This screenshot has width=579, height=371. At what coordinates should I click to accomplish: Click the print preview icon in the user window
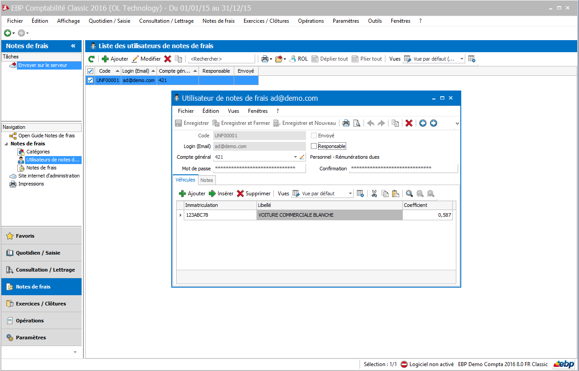(x=357, y=123)
